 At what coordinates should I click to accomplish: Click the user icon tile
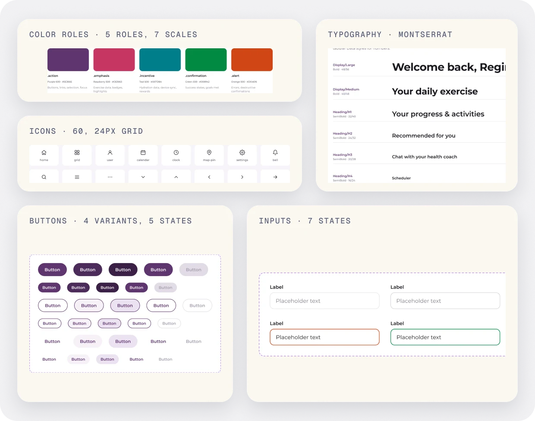[x=110, y=155]
